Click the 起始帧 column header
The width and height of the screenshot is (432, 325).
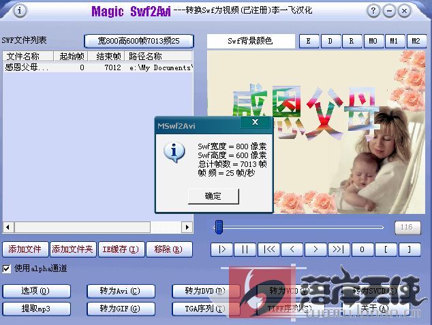point(71,57)
